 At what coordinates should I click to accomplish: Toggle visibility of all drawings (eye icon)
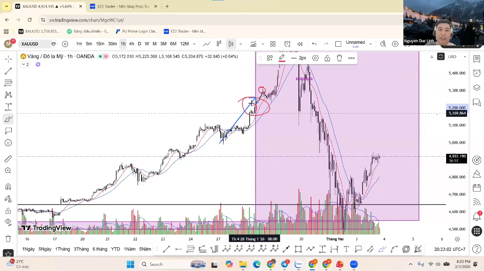[x=8, y=222]
